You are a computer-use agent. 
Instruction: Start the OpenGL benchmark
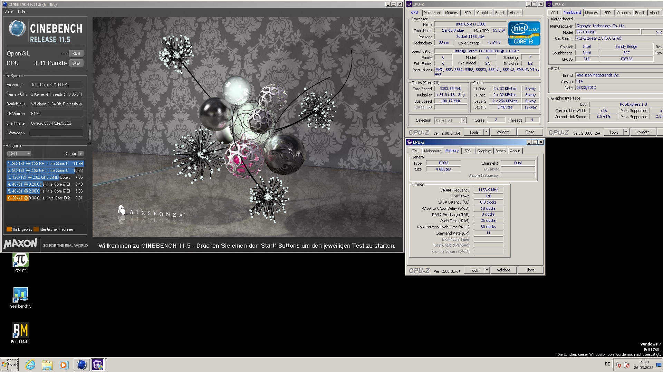pyautogui.click(x=76, y=53)
